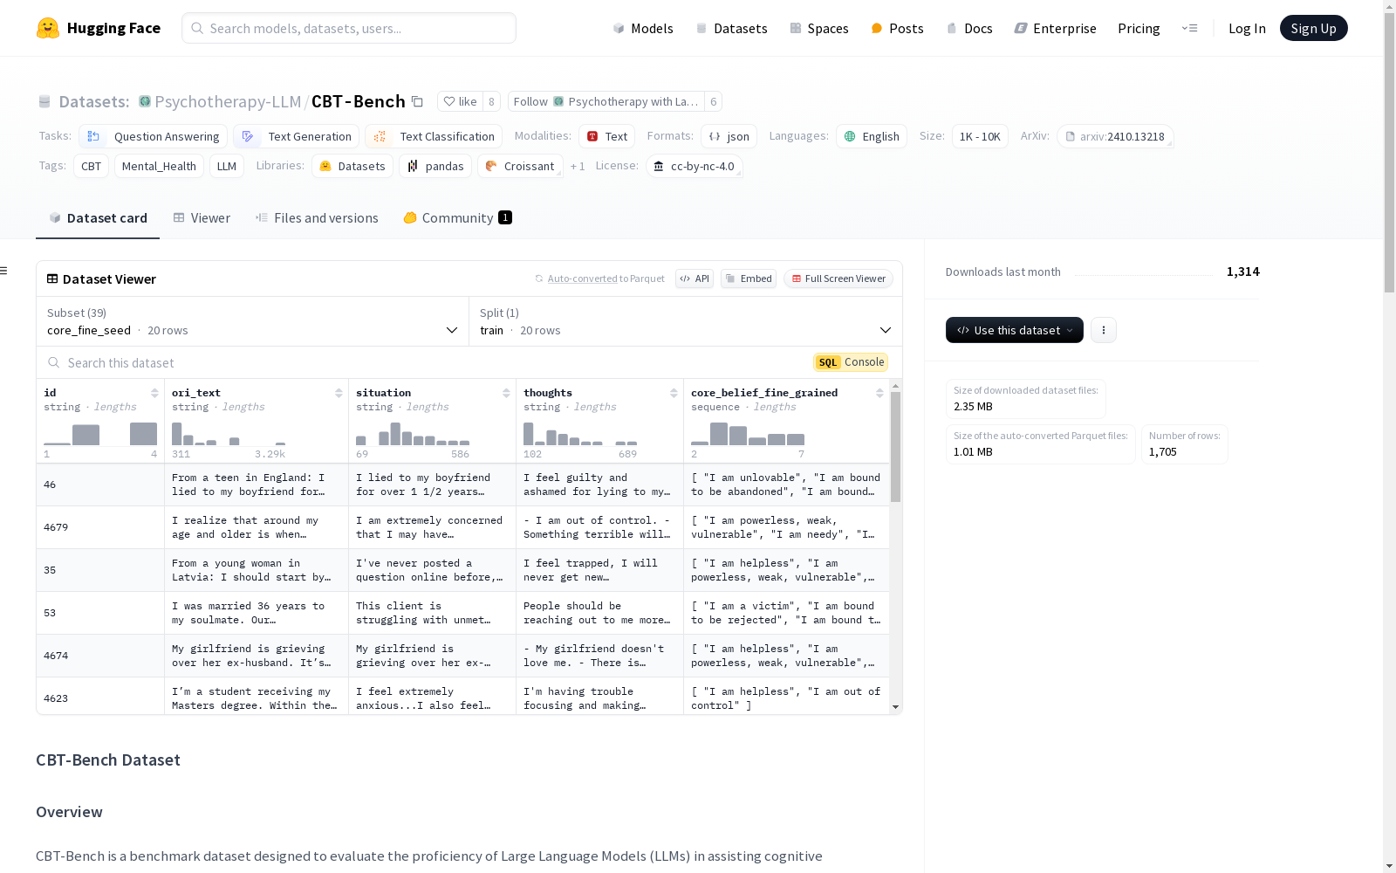The width and height of the screenshot is (1396, 873).
Task: Select the pandas library tag
Action: point(435,166)
